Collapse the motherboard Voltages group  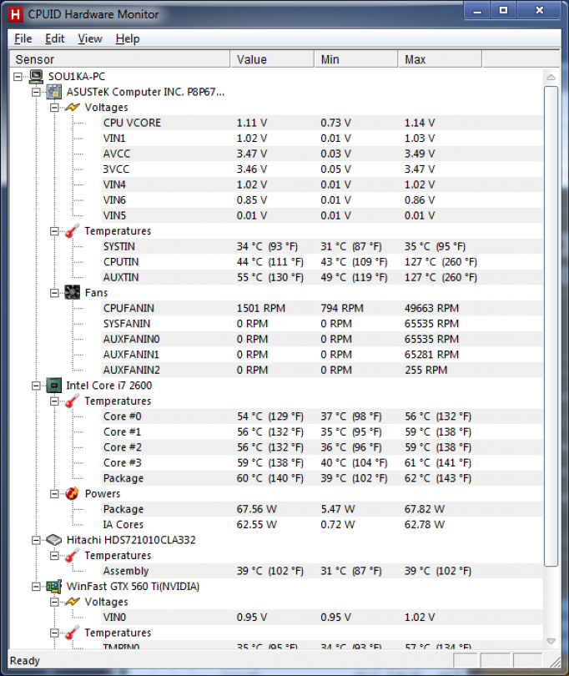tap(55, 108)
